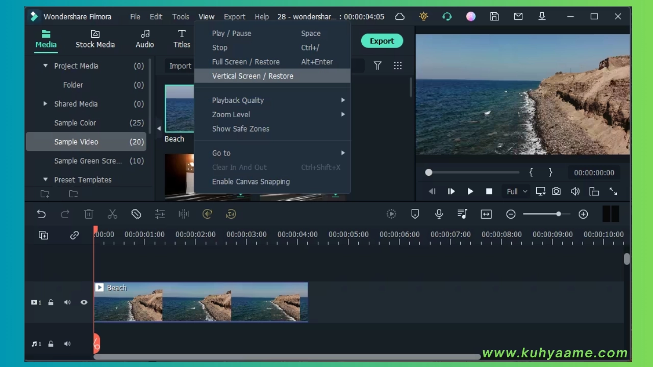This screenshot has width=653, height=367.
Task: Add new folder icon below media tree
Action: 45,194
